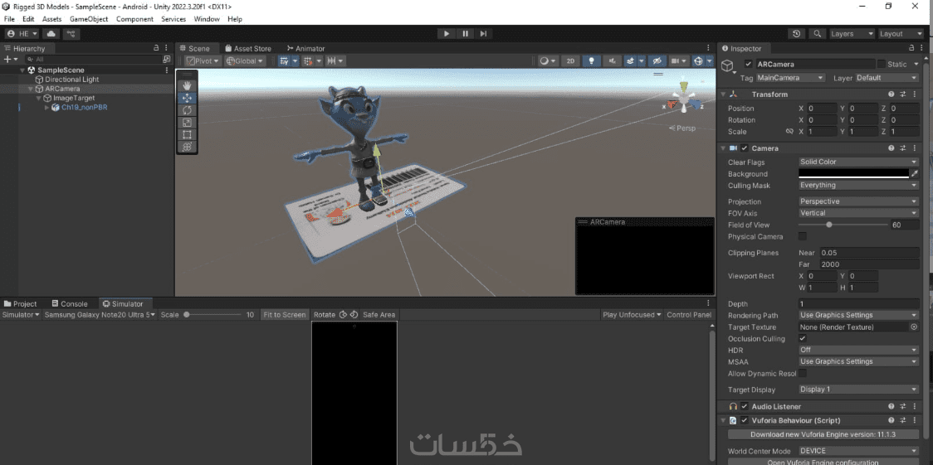The width and height of the screenshot is (933, 465).
Task: Open Undo History button
Action: coord(797,34)
